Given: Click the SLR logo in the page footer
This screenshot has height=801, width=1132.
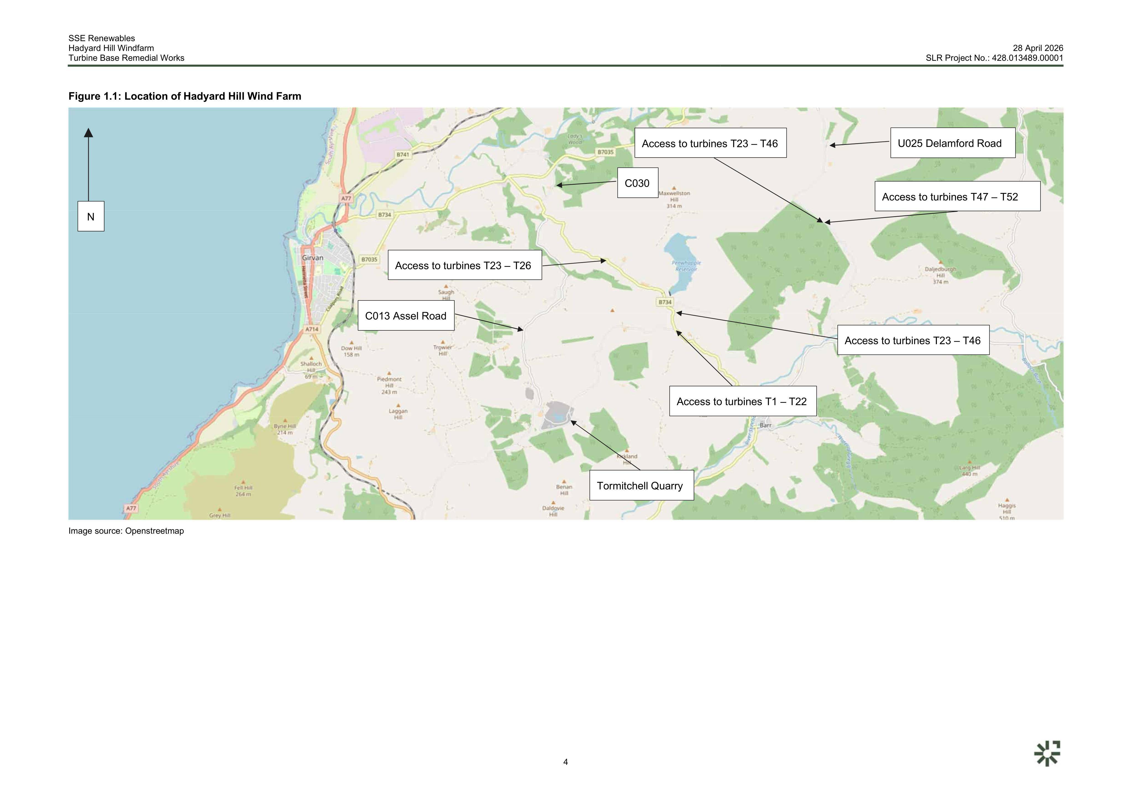Looking at the screenshot, I should (x=1047, y=754).
